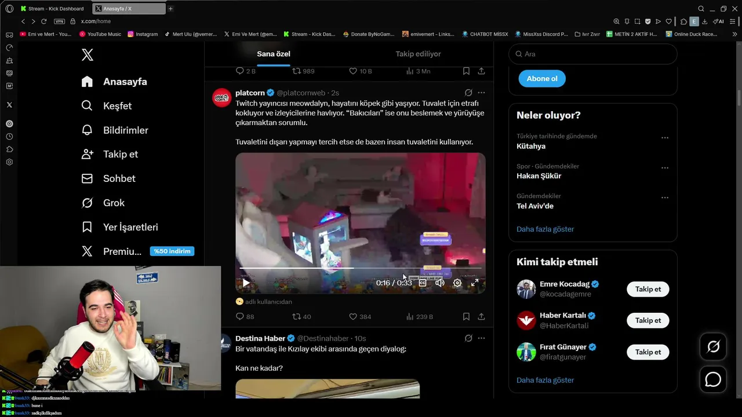Screen dimensions: 742x417
Task: Open Grok action icon on platcorn post
Action: pyautogui.click(x=468, y=93)
